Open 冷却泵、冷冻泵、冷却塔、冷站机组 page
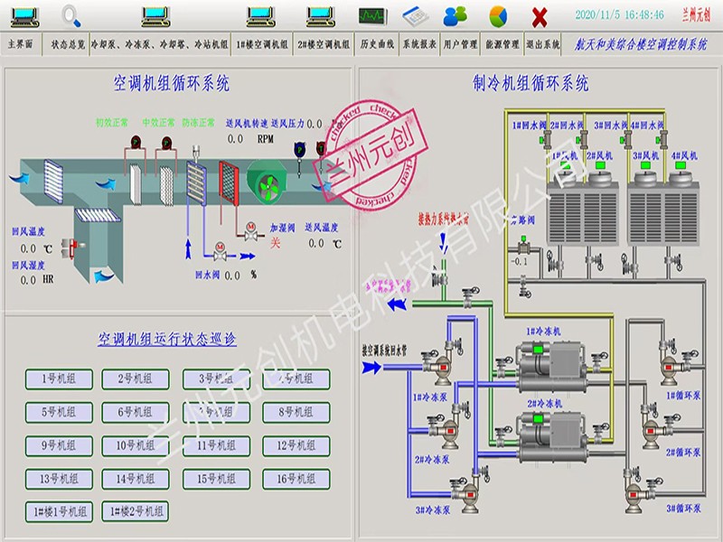This screenshot has height=542, width=723. 160,44
